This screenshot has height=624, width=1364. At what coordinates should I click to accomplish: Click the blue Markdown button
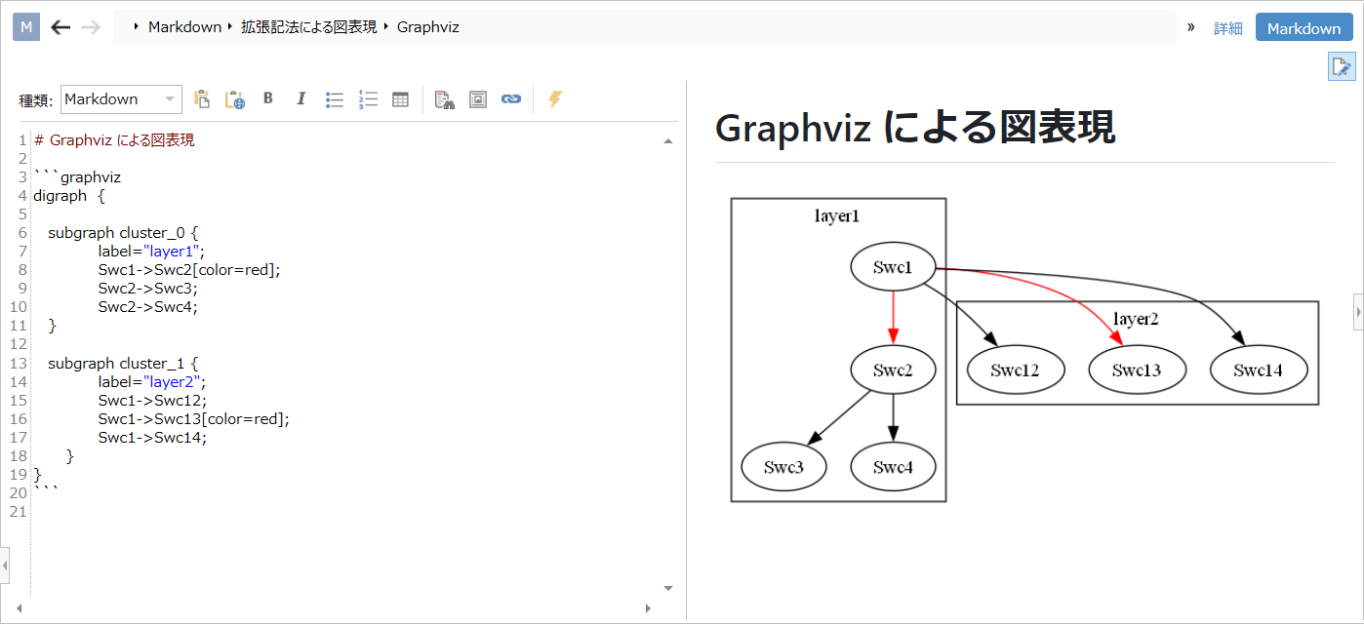coord(1304,28)
